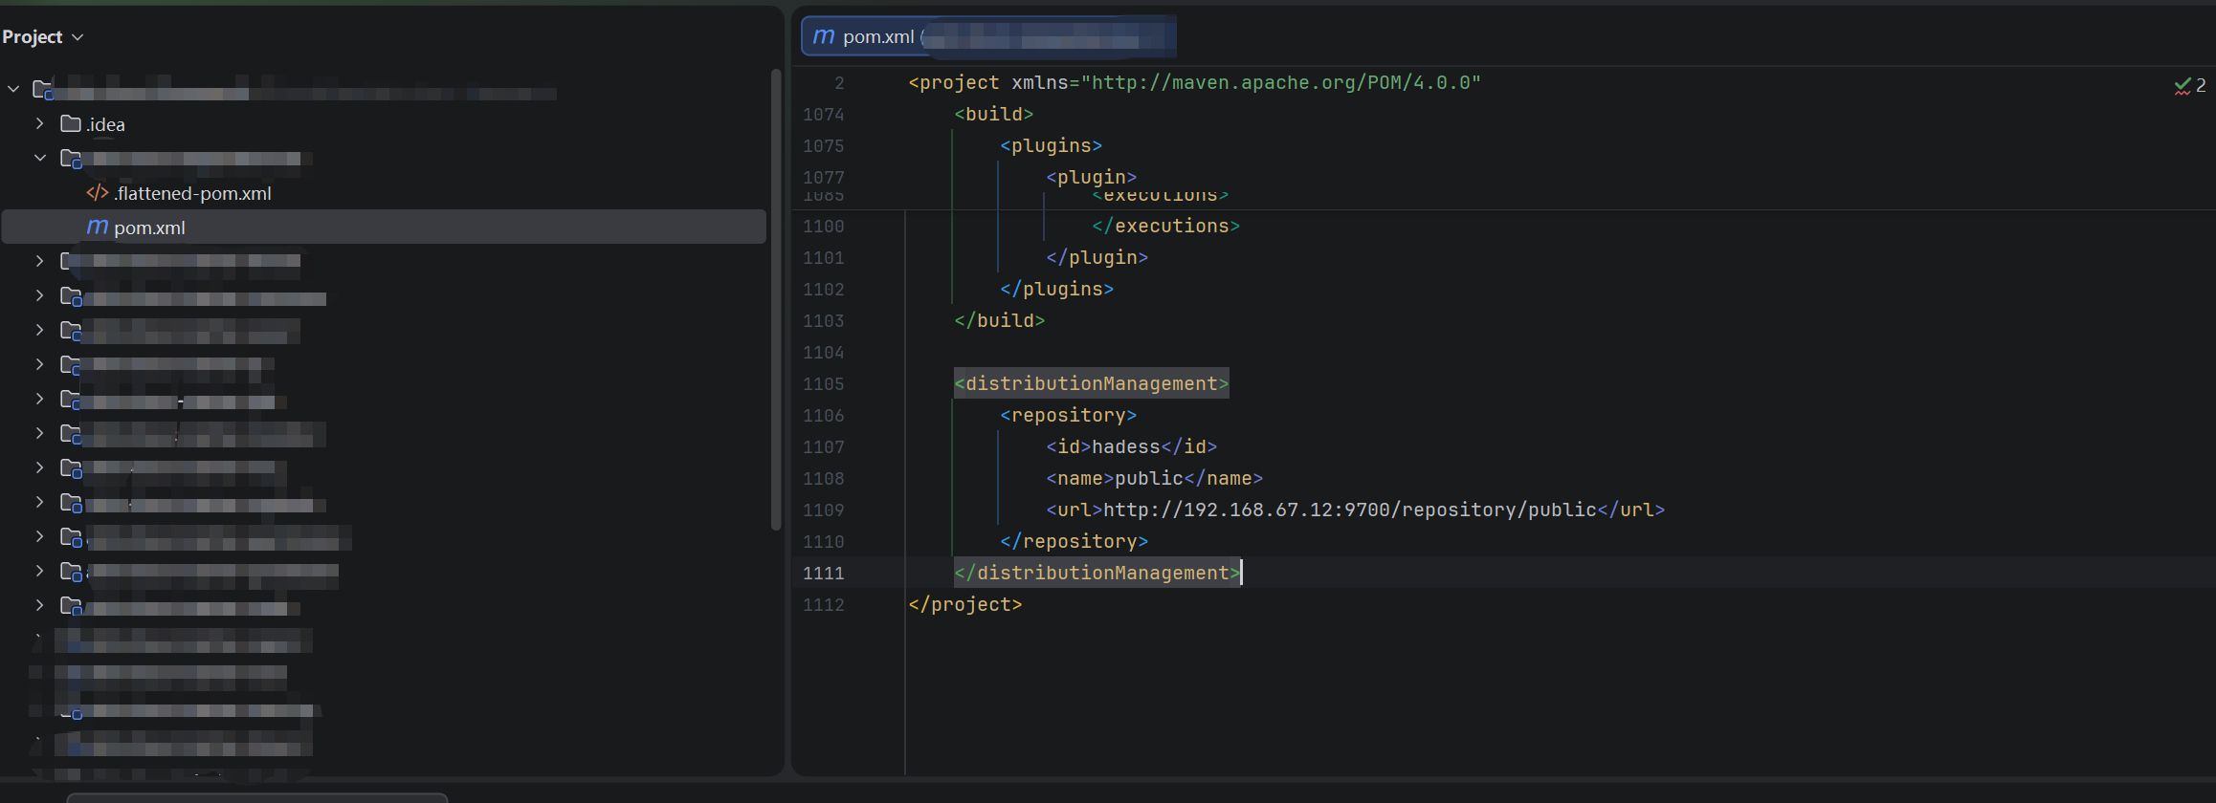Click the root project folder icon
Screen dimensions: 2216x803
pyautogui.click(x=43, y=90)
